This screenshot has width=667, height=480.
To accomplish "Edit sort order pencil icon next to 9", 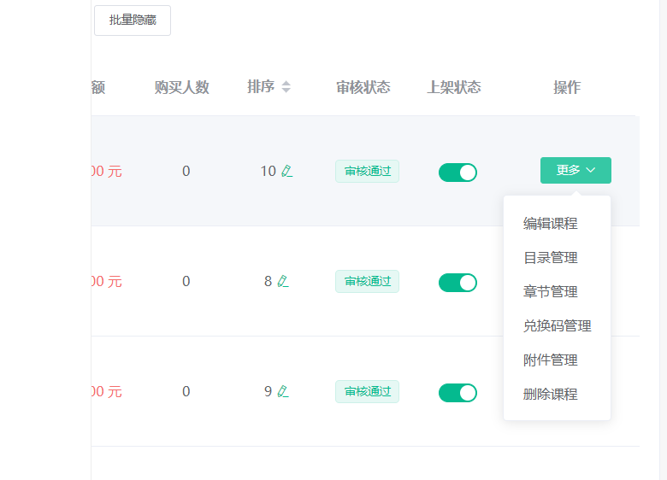I will 283,391.
